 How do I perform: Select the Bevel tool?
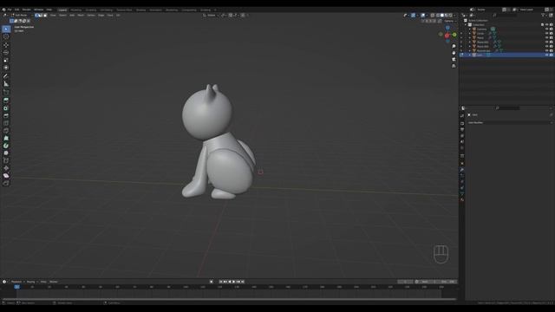pyautogui.click(x=6, y=115)
